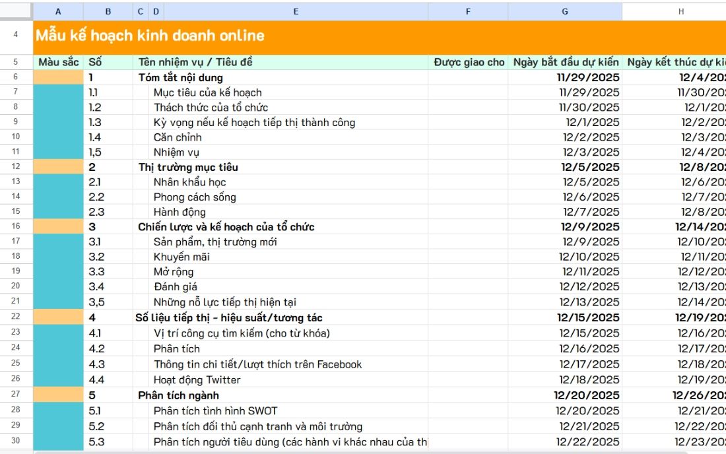This screenshot has height=454, width=726.
Task: Click 'Chiến lược và kế hoạch của tổ chức'
Action: [226, 227]
